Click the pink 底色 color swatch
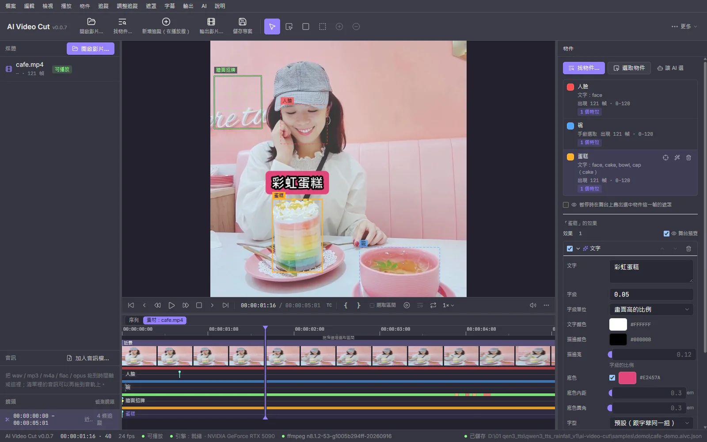Viewport: 707px width, 442px height. pos(627,377)
